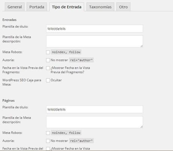This screenshot has height=151, width=173.
Task: Tick Mostrar Fecha checkbox under Entradas
Action: pyautogui.click(x=48, y=68)
